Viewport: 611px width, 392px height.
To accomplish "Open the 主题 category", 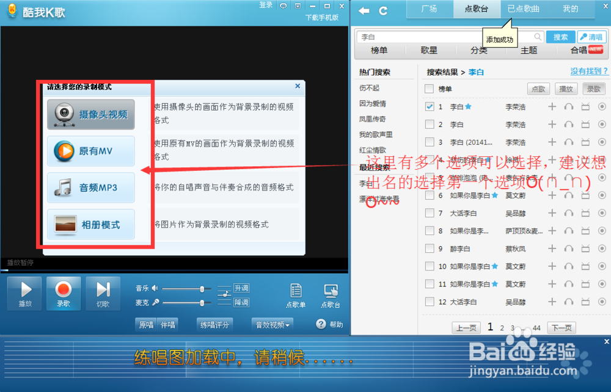I will 529,50.
